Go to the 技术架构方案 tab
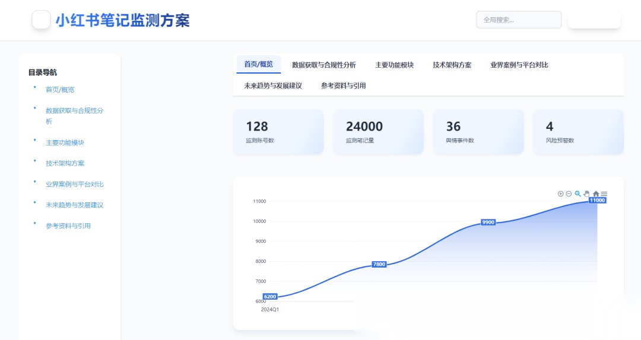 point(452,65)
